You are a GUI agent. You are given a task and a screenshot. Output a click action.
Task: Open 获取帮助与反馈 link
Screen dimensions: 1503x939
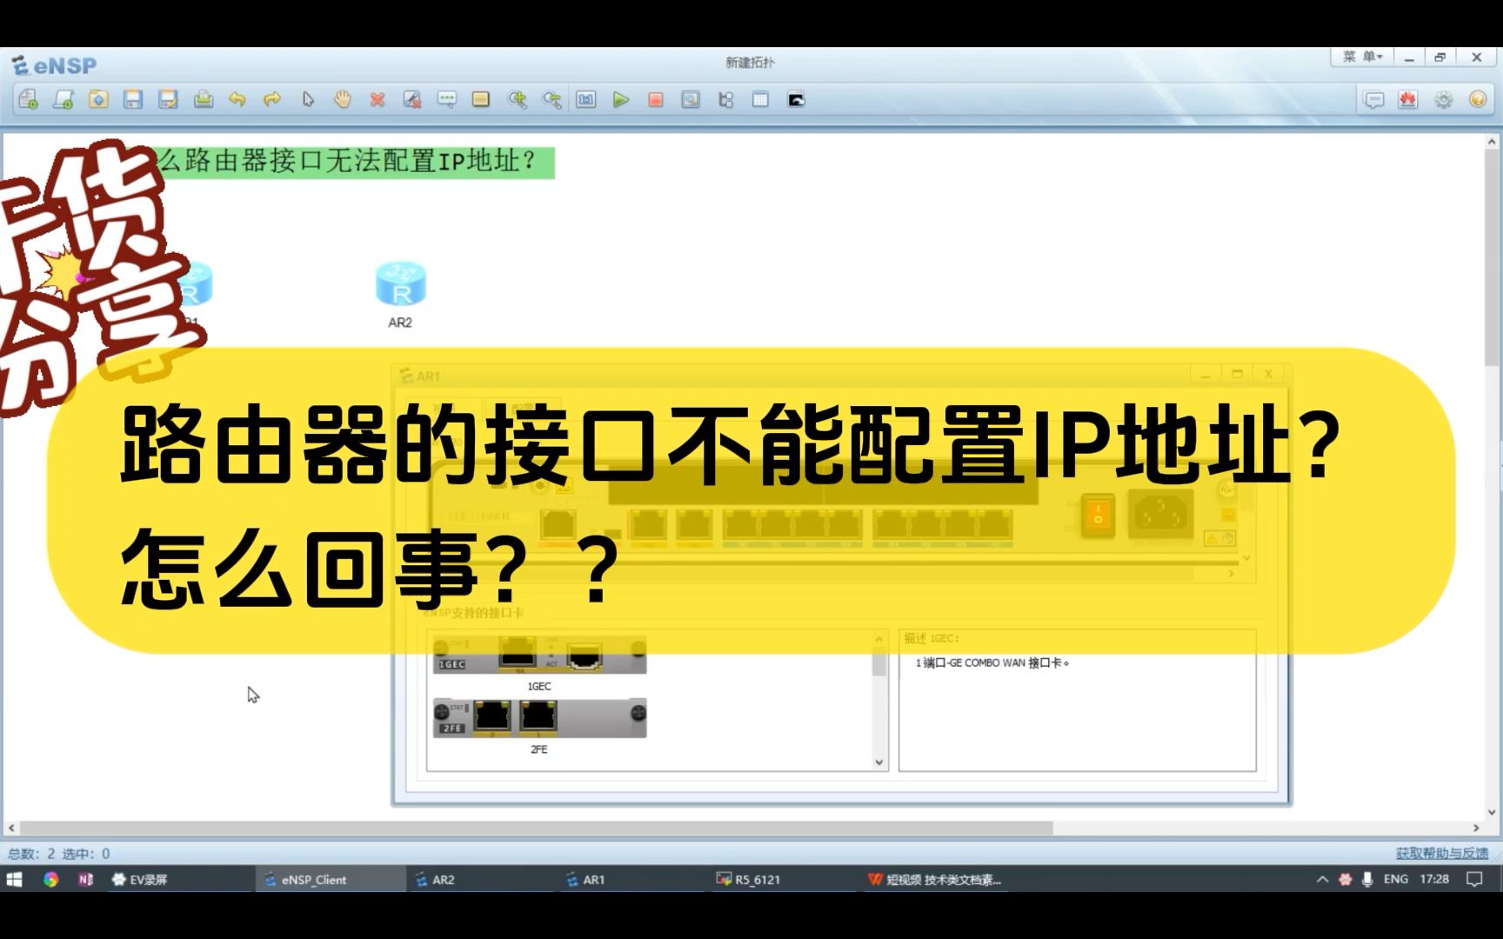1442,854
